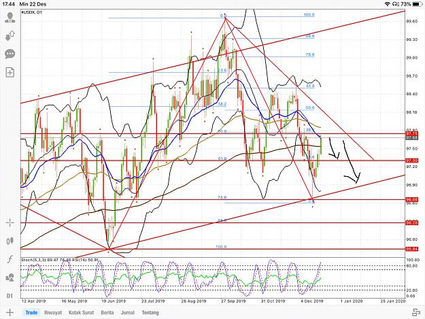Tap the #USDX, D1 chart title

point(32,12)
